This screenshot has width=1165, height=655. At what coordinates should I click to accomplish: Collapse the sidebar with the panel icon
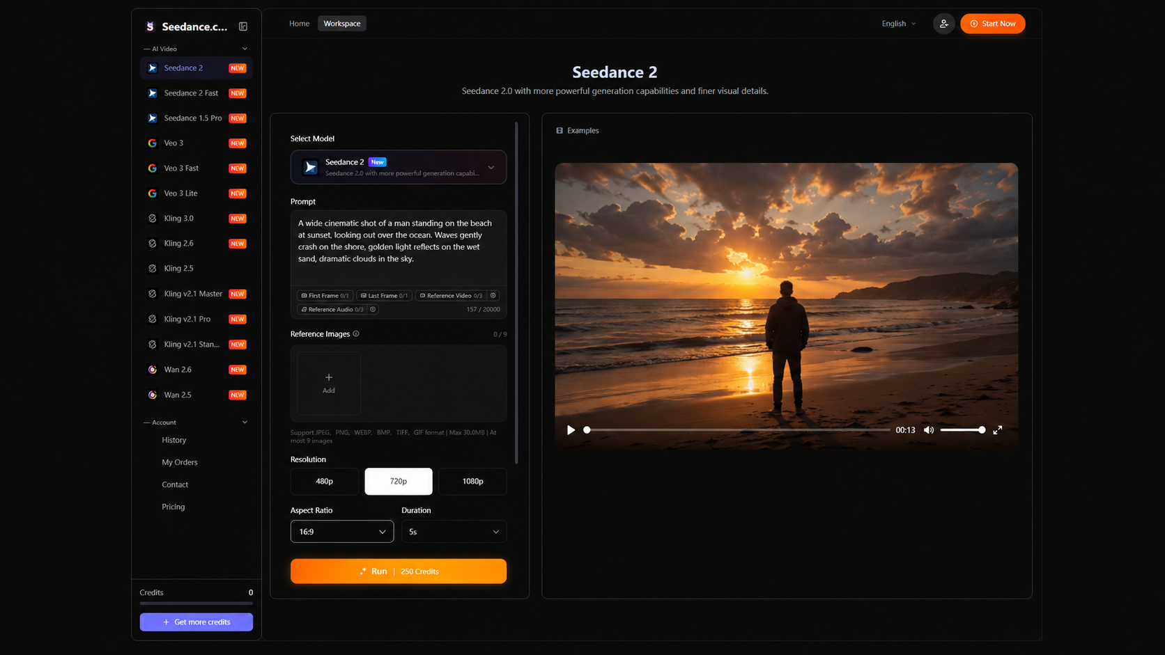coord(243,26)
